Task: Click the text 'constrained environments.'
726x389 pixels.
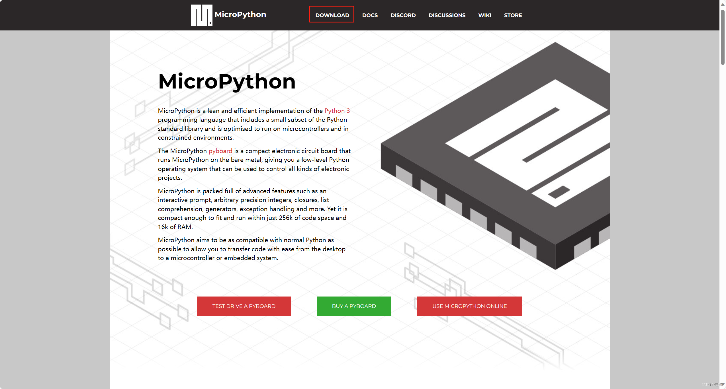Action: coord(196,137)
